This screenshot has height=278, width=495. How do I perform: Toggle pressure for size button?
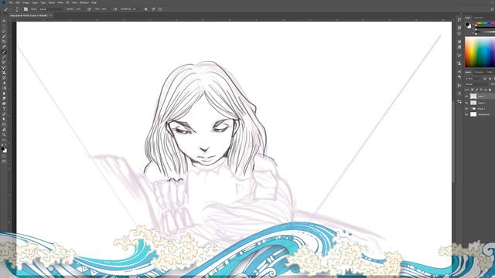(153, 9)
